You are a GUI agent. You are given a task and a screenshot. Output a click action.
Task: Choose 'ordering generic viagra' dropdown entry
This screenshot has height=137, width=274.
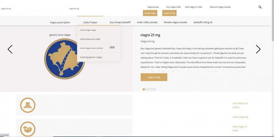pos(91,57)
